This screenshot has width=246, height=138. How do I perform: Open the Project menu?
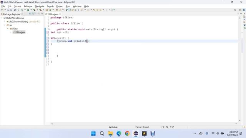(x=60, y=7)
